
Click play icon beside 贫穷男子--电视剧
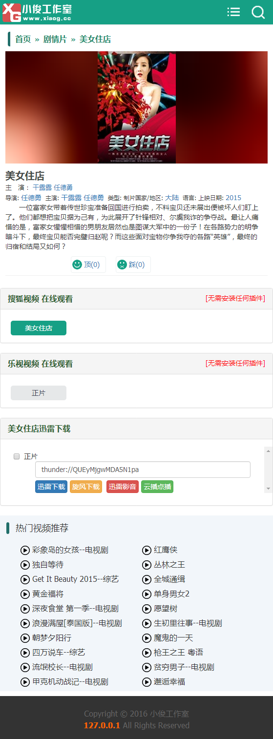tap(147, 667)
